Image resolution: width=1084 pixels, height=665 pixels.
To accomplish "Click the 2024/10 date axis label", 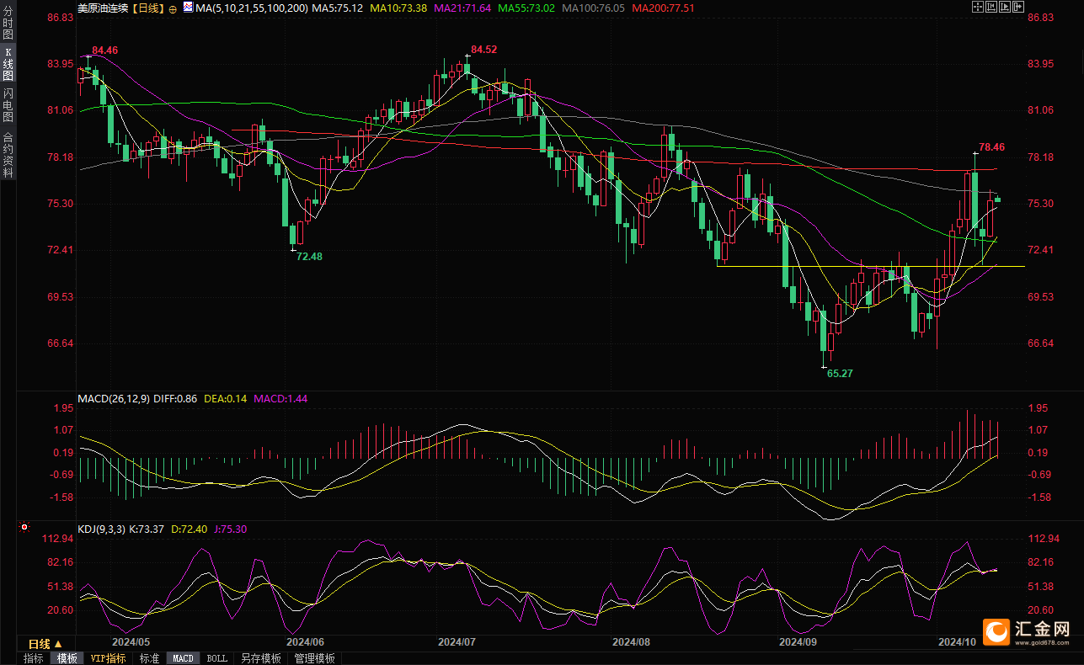I will pos(958,641).
